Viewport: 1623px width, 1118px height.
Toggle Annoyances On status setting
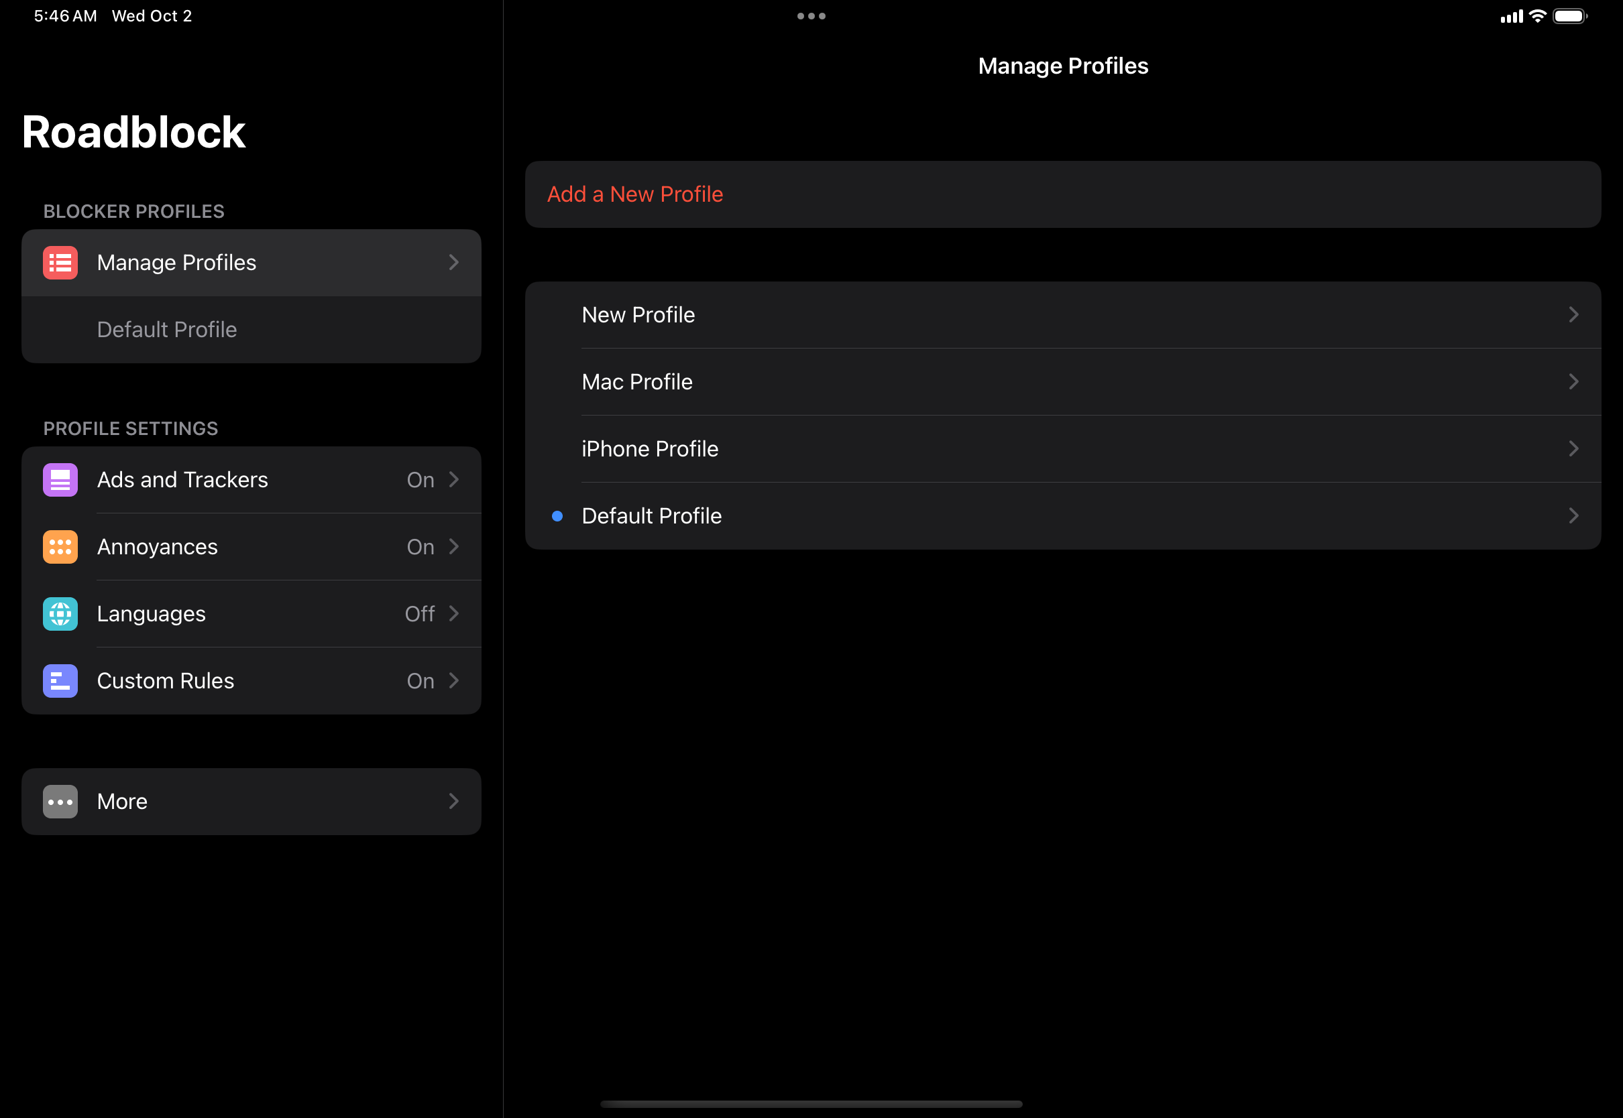(421, 547)
